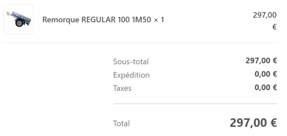Viewport: 287px width, 136px height.
Task: Click the Taxes label
Action: [122, 88]
